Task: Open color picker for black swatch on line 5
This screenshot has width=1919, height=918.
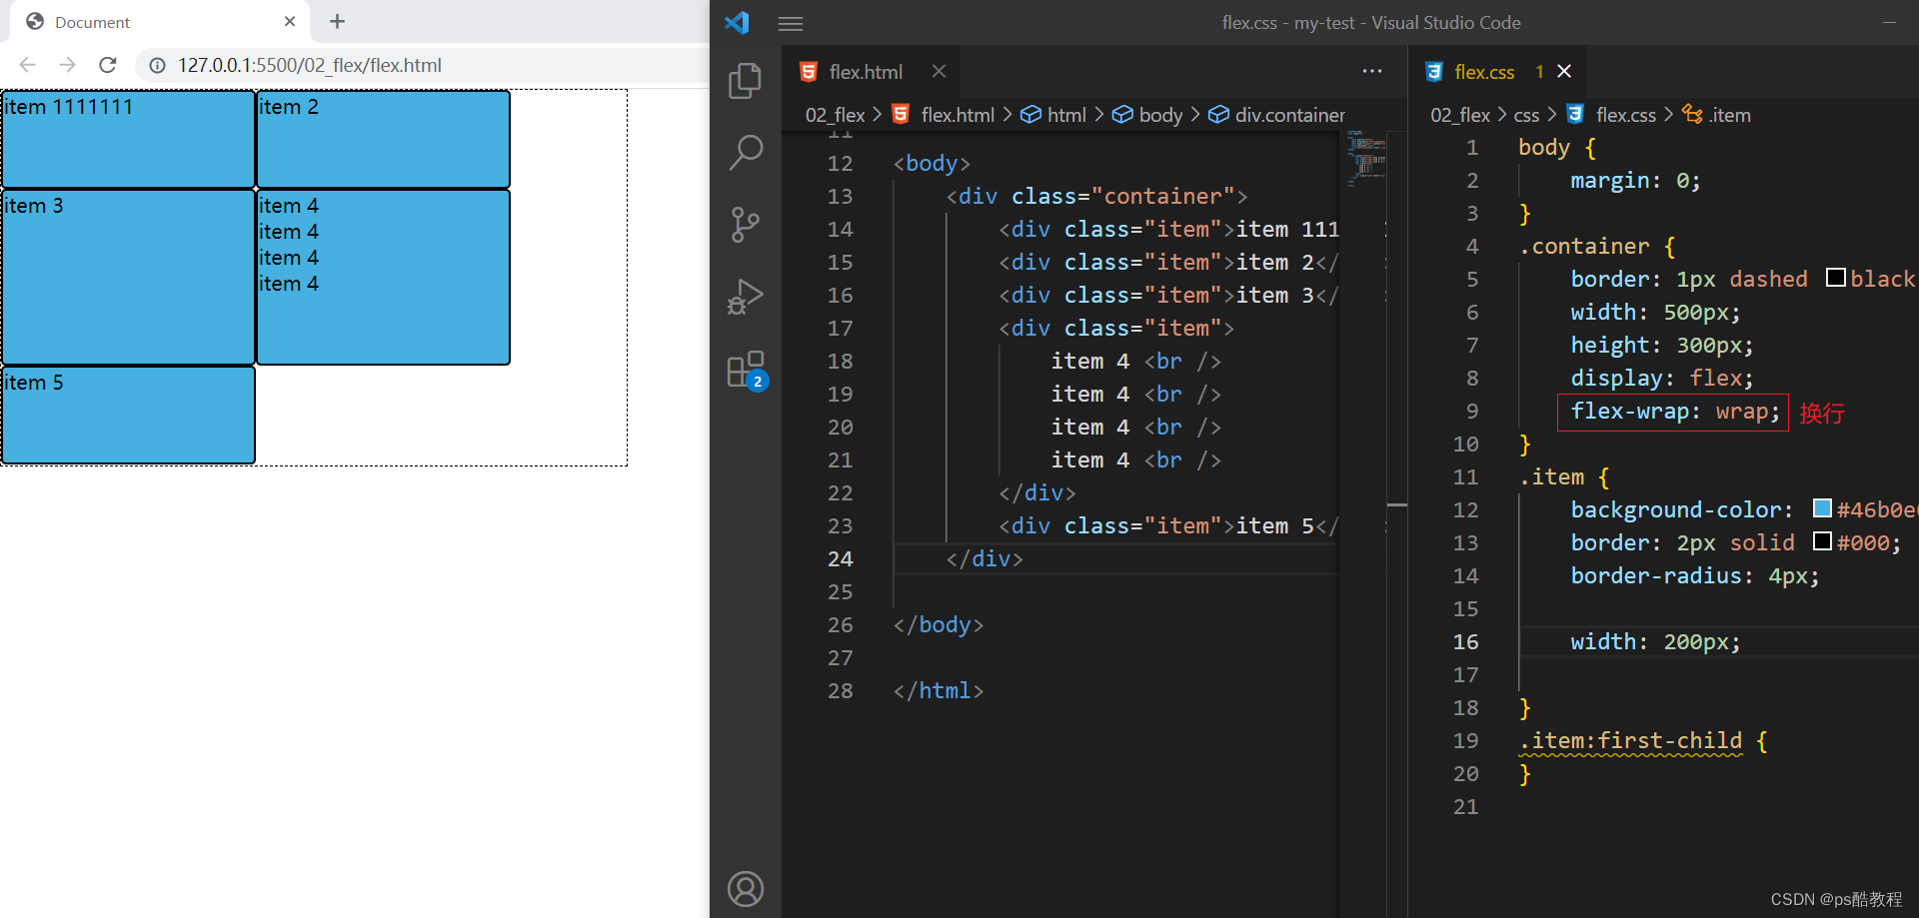Action: (1836, 278)
